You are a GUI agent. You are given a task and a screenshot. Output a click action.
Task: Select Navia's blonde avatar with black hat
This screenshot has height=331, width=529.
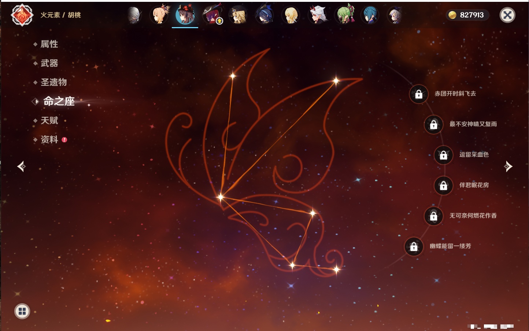click(238, 15)
